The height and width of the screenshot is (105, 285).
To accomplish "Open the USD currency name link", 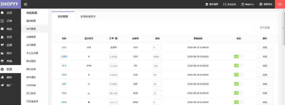I will (64, 47).
